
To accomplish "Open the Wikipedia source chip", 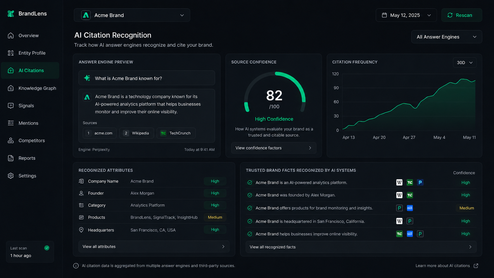I will click(x=136, y=133).
